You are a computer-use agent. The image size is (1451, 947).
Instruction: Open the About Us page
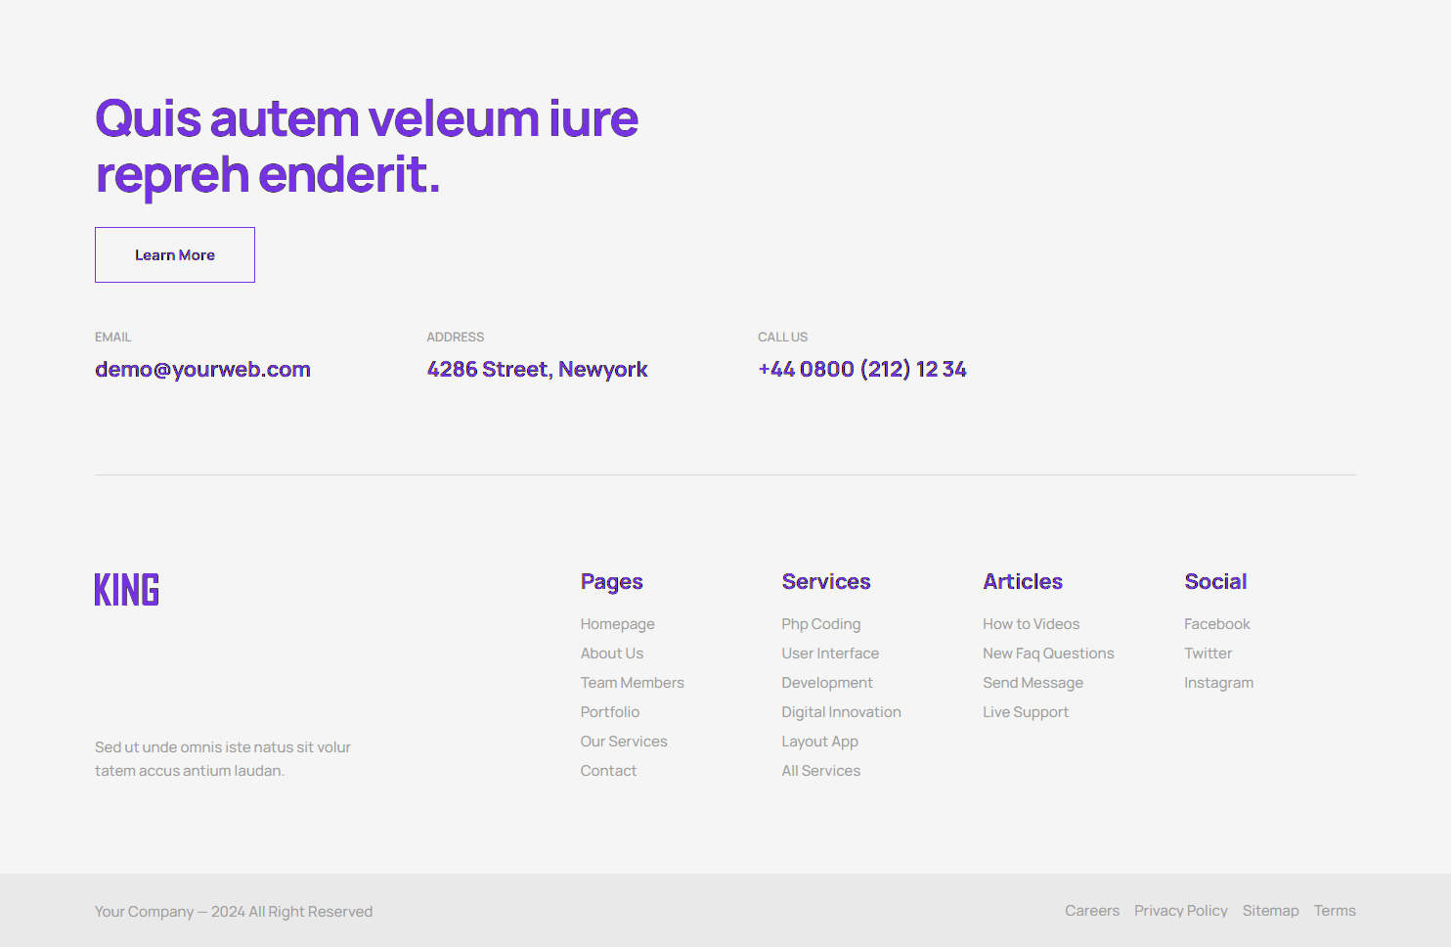click(611, 653)
